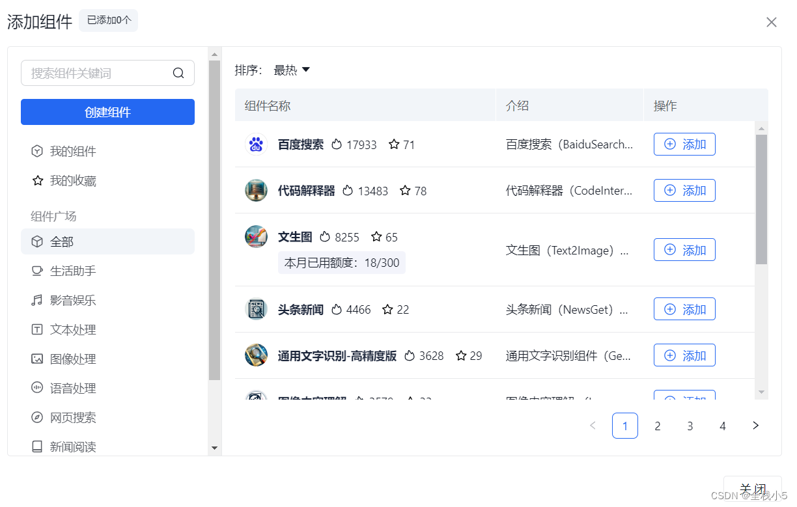This screenshot has width=797, height=507.
Task: Close the 添加组件 dialog with X
Action: click(772, 22)
